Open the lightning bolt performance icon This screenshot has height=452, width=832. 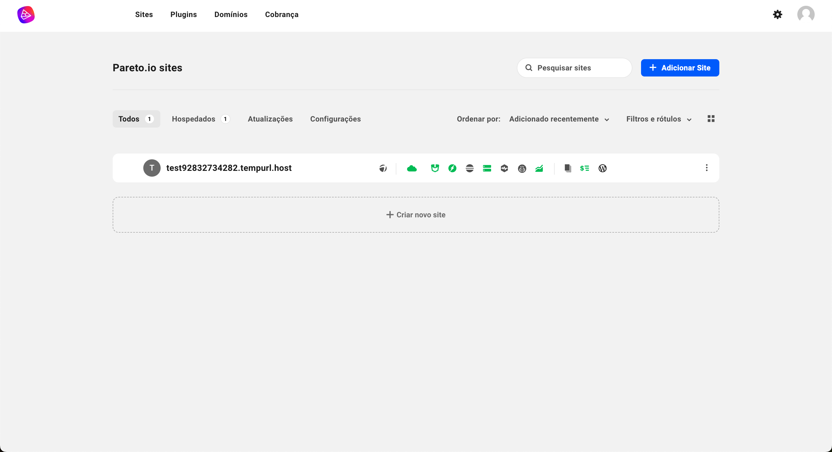pos(452,168)
